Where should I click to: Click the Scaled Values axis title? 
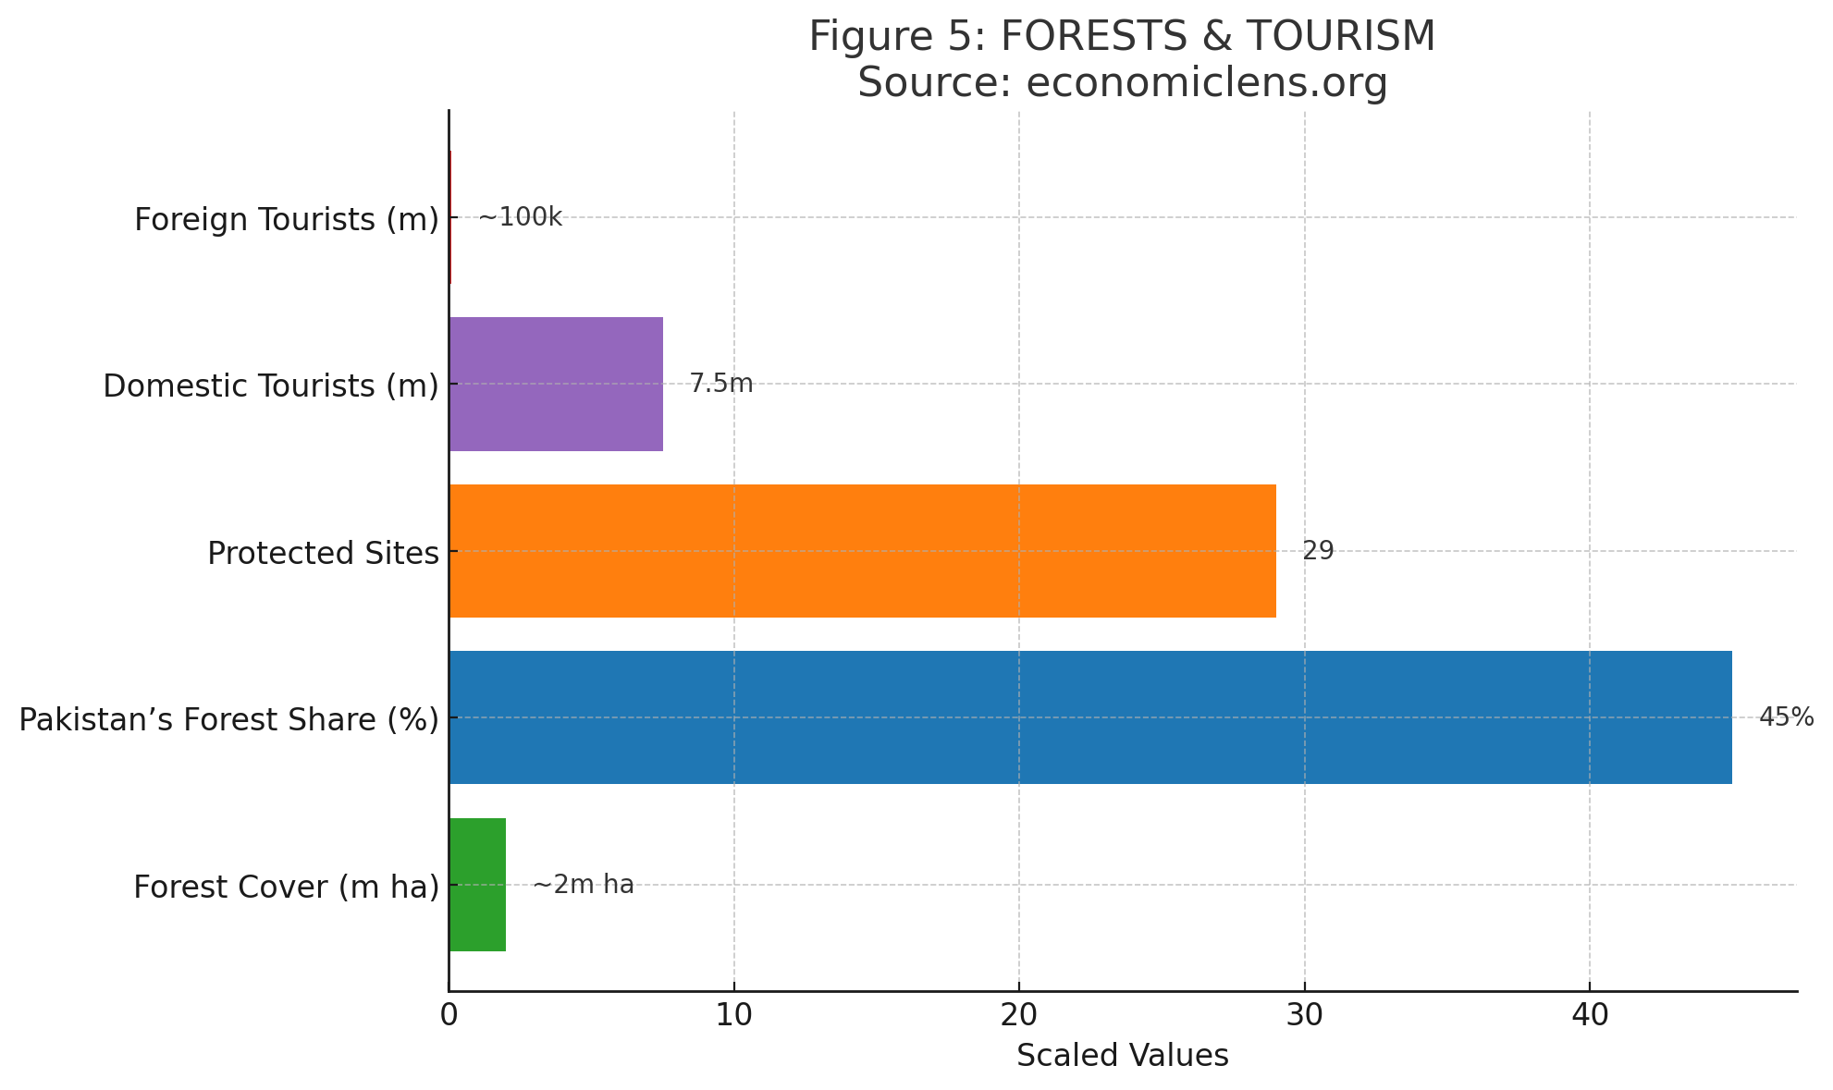tap(1122, 1056)
